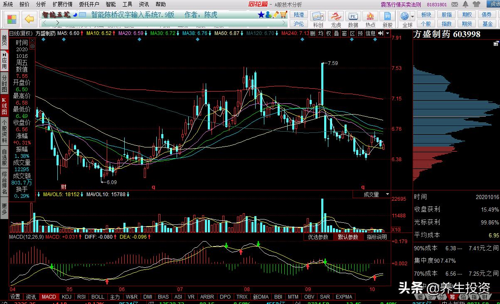Toggle the 权 price adjustment option
This screenshot has width=500, height=304.
click(328, 33)
